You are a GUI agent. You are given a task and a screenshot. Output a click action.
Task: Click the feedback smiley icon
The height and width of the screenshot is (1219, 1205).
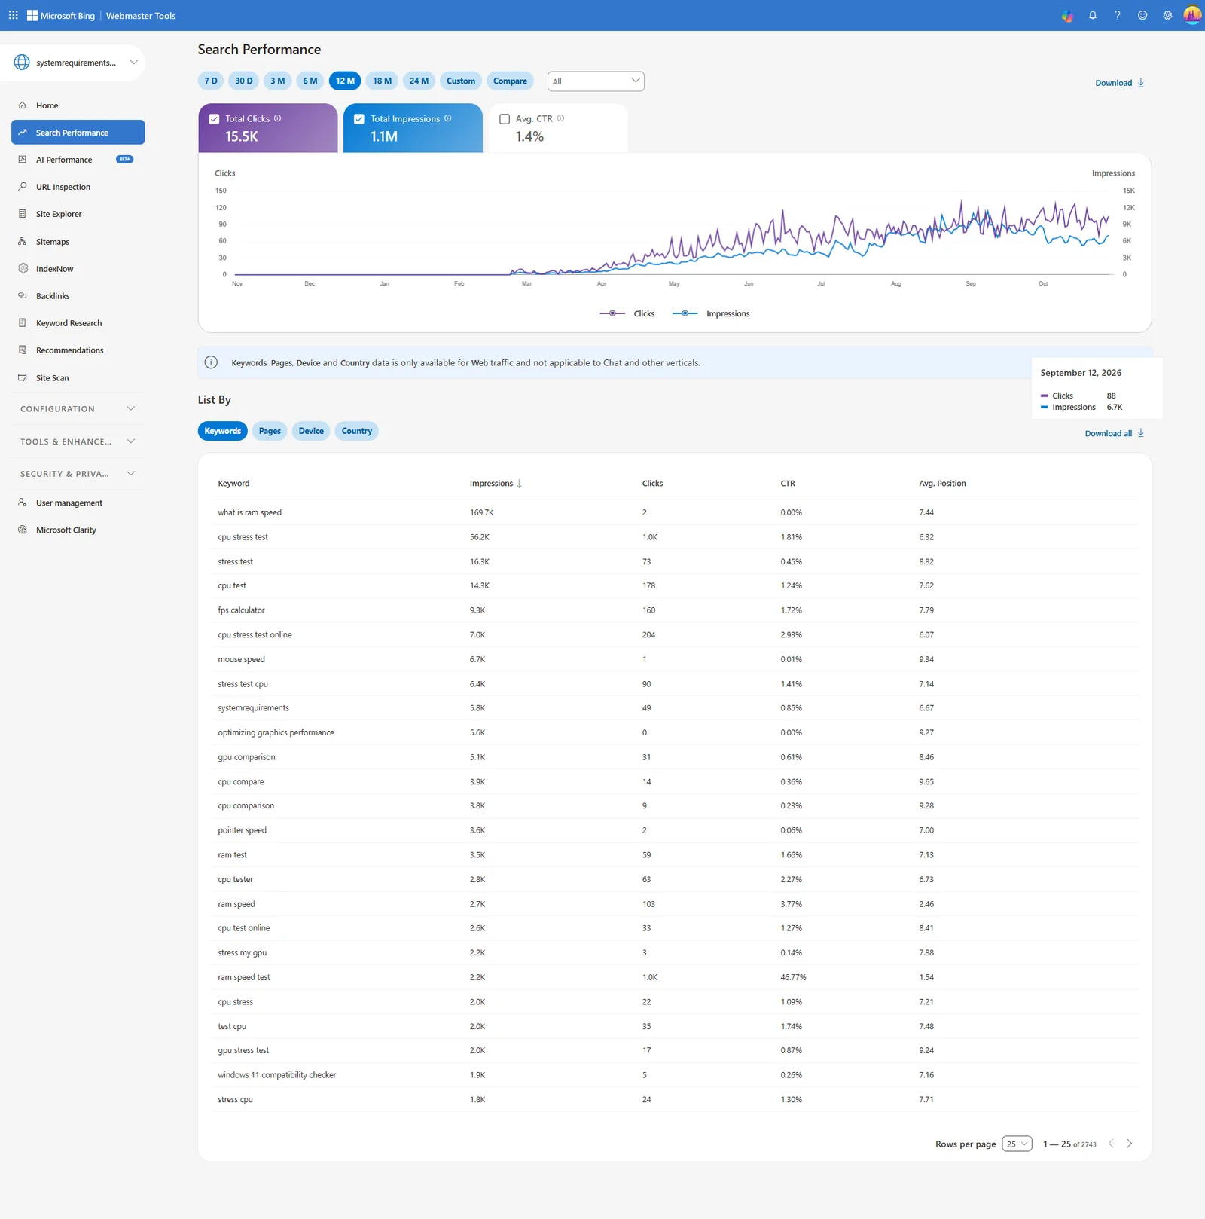[1142, 15]
